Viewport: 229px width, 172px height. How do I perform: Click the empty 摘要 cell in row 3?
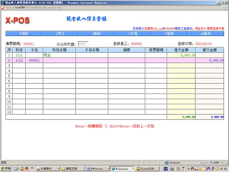tap(126, 65)
